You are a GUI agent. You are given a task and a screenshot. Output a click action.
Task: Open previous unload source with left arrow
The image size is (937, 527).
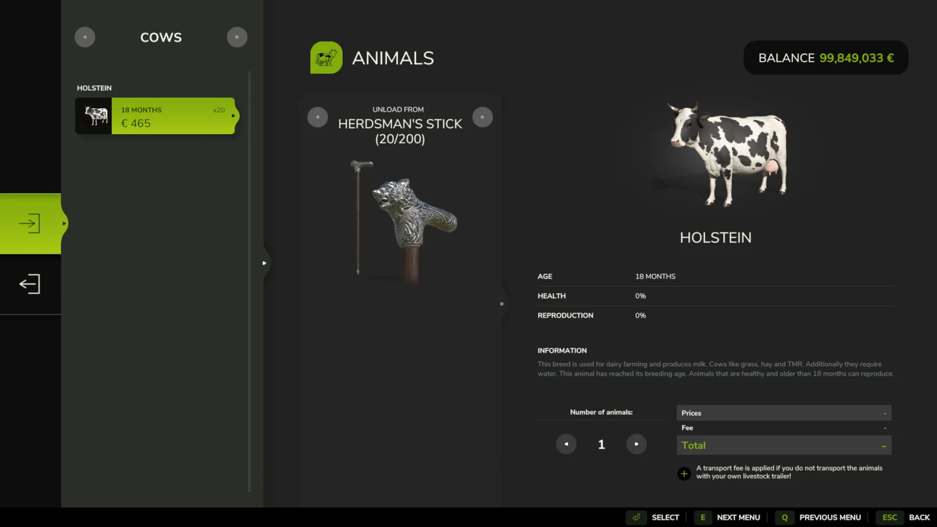318,117
